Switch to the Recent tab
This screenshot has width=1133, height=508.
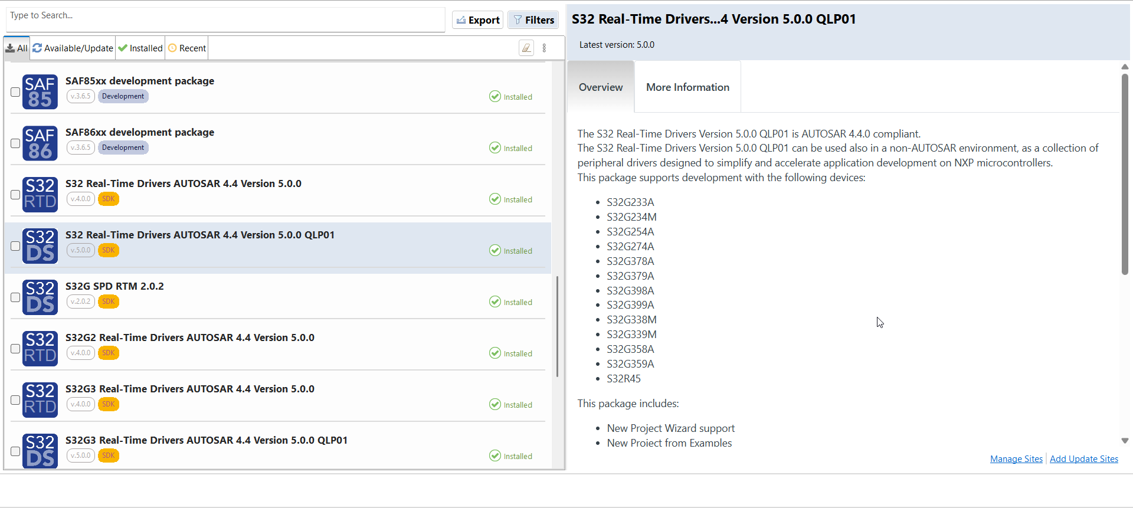tap(187, 48)
